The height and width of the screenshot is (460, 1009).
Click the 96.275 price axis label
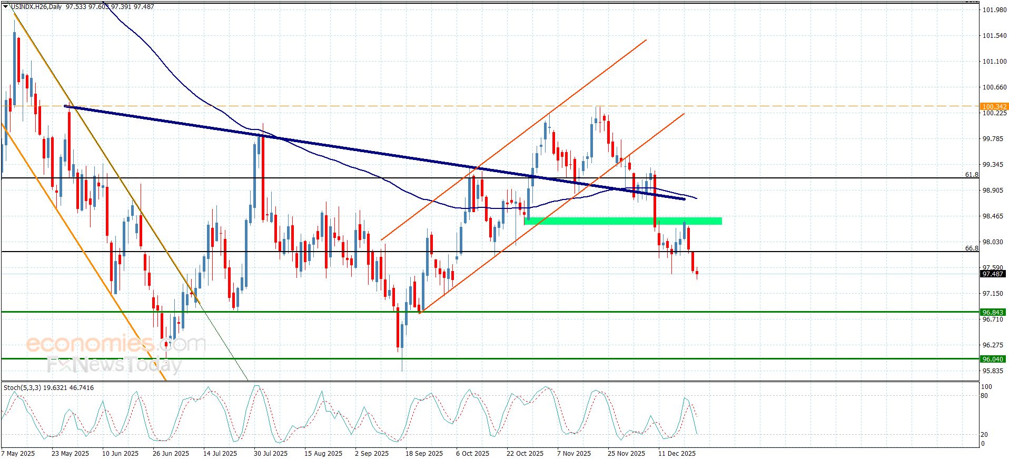point(994,345)
